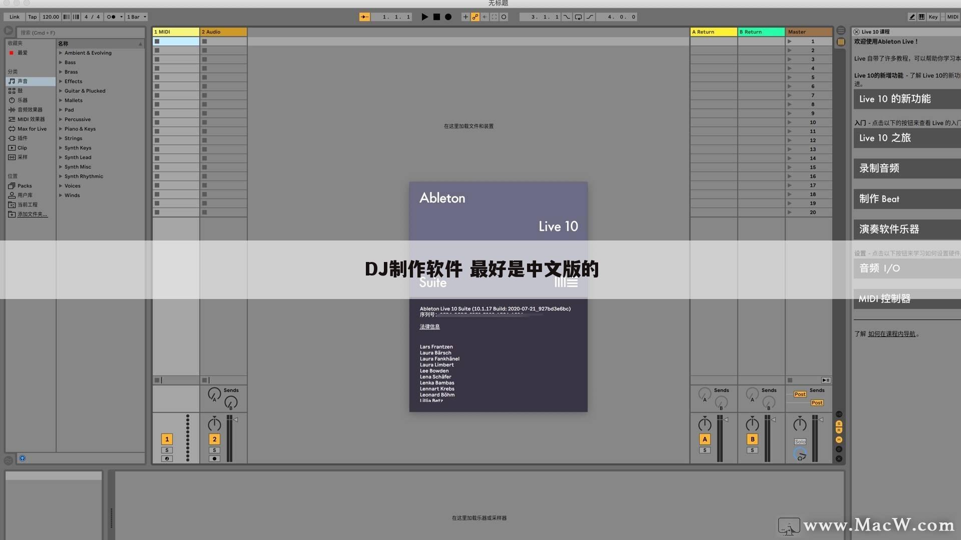Adjust Send A knob on 2 Audio track

tap(214, 394)
